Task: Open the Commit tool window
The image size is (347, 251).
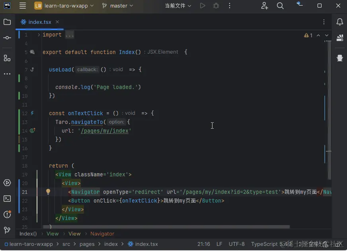Action: pyautogui.click(x=7, y=38)
